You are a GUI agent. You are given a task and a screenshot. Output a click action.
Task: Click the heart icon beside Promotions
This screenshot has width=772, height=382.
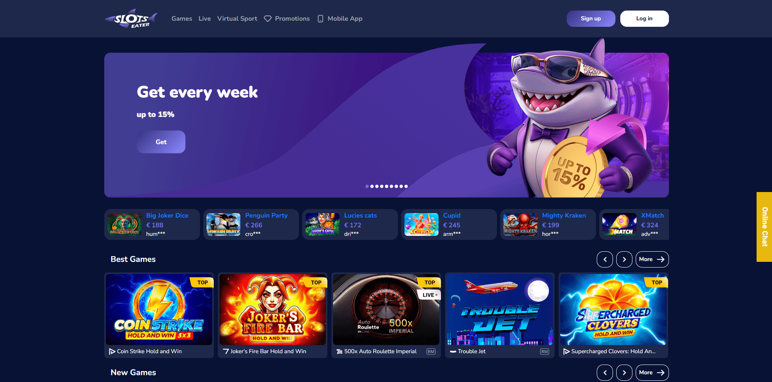[x=268, y=19]
